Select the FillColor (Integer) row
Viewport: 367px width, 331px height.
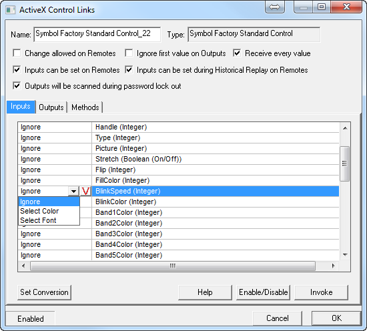(x=216, y=180)
